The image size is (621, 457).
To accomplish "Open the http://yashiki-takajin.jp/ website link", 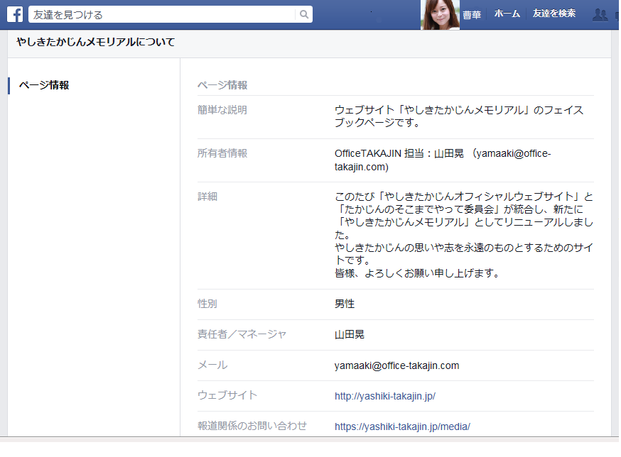I will (x=385, y=396).
